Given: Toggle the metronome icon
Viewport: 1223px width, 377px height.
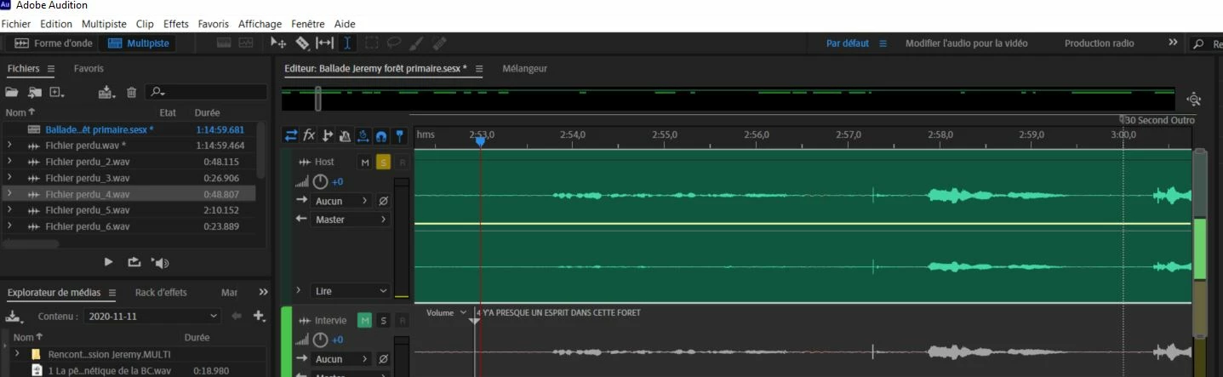Looking at the screenshot, I should click(x=345, y=135).
